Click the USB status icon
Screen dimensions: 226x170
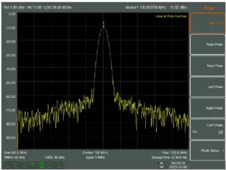click(161, 165)
